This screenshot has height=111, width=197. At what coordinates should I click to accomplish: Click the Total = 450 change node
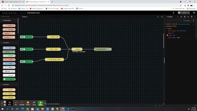(53, 49)
